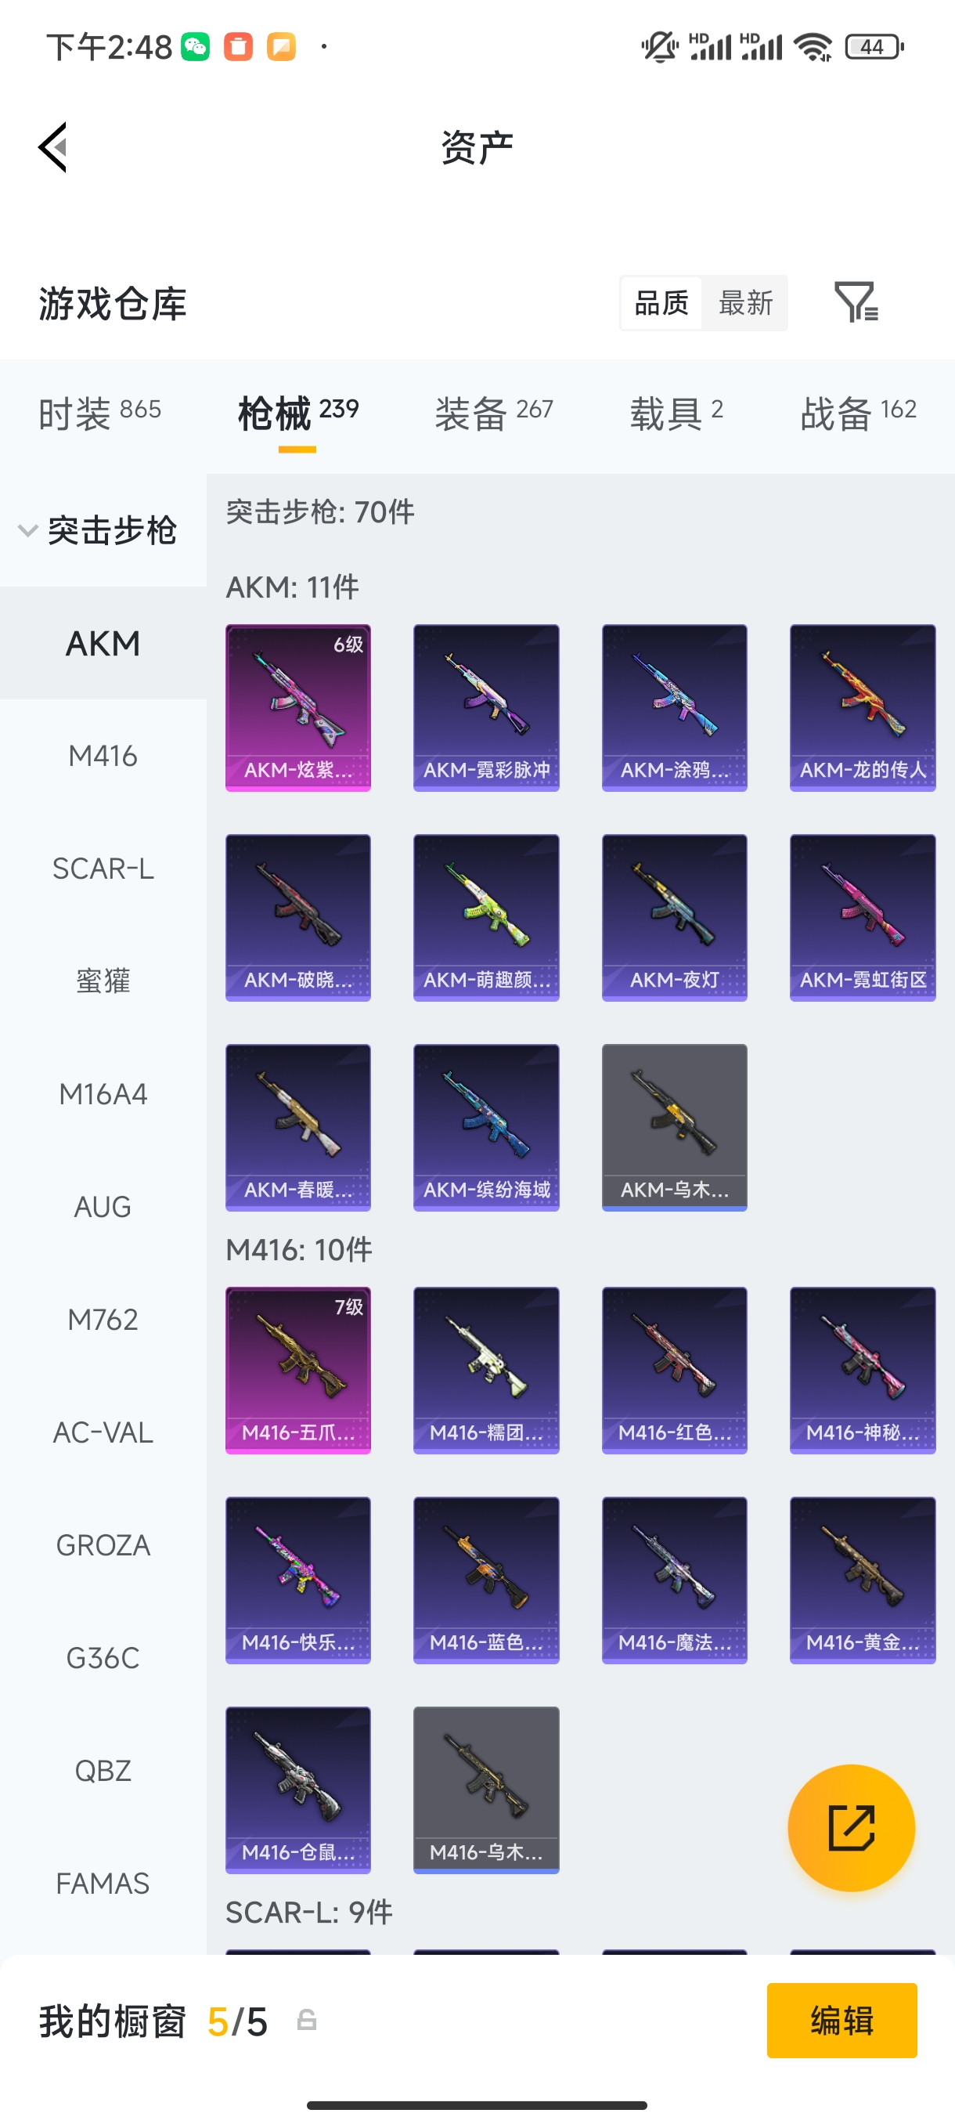Select the AKM-乌木 gray skin card
This screenshot has height=2124, width=955.
coord(675,1127)
